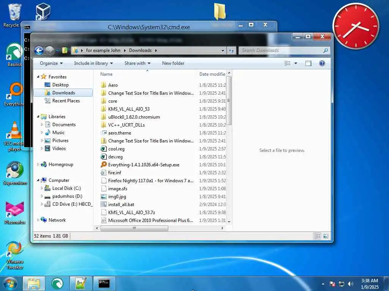Viewport: 389px width, 291px height.
Task: Expand the Documents library node
Action: point(42,124)
